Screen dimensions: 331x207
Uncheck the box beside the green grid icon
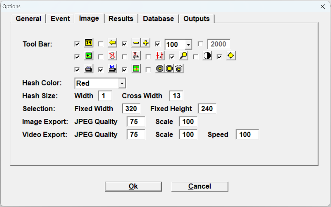tap(124, 70)
